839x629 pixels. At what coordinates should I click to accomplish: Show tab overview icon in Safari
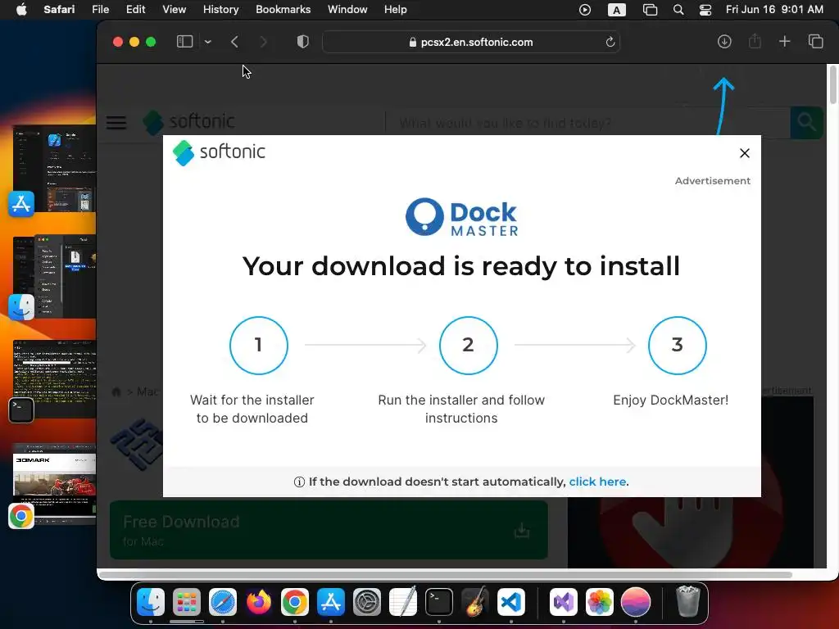click(x=815, y=42)
